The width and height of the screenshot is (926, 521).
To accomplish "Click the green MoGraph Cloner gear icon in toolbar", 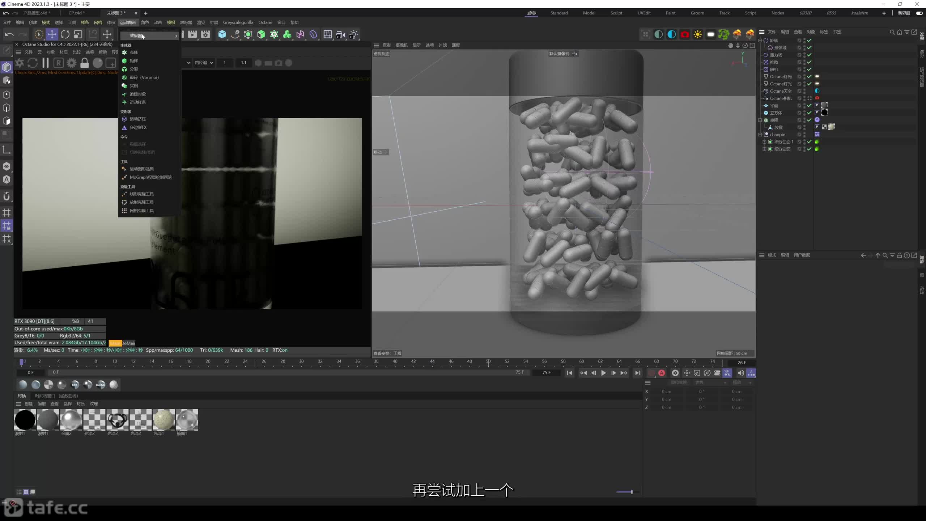I will click(274, 34).
